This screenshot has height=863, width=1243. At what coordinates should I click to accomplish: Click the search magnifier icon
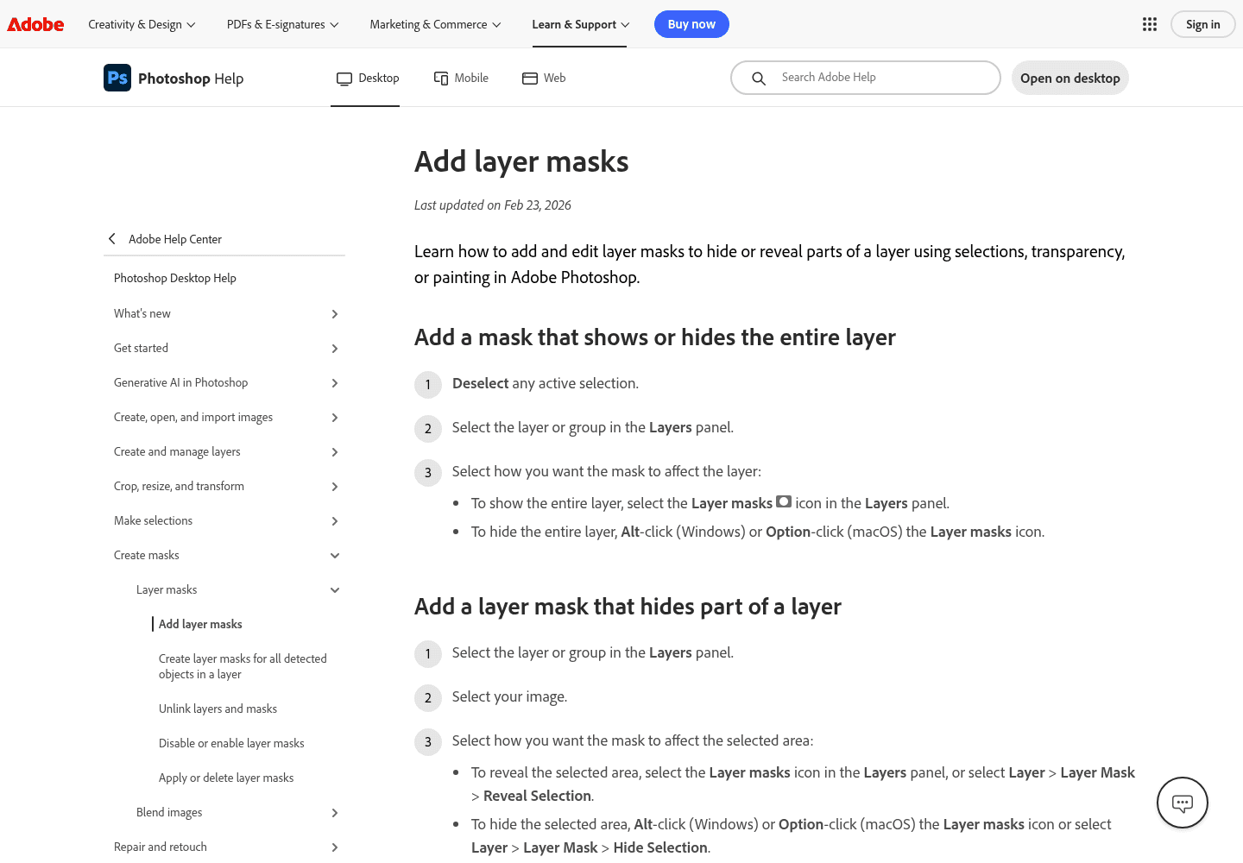[x=759, y=79]
